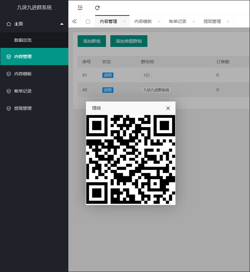Switch to the 内容管理 tab
The image size is (250, 272).
(x=108, y=22)
